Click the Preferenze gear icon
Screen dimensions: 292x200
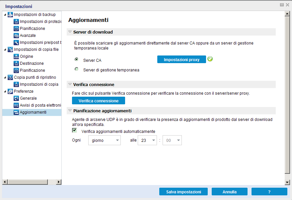click(x=10, y=91)
